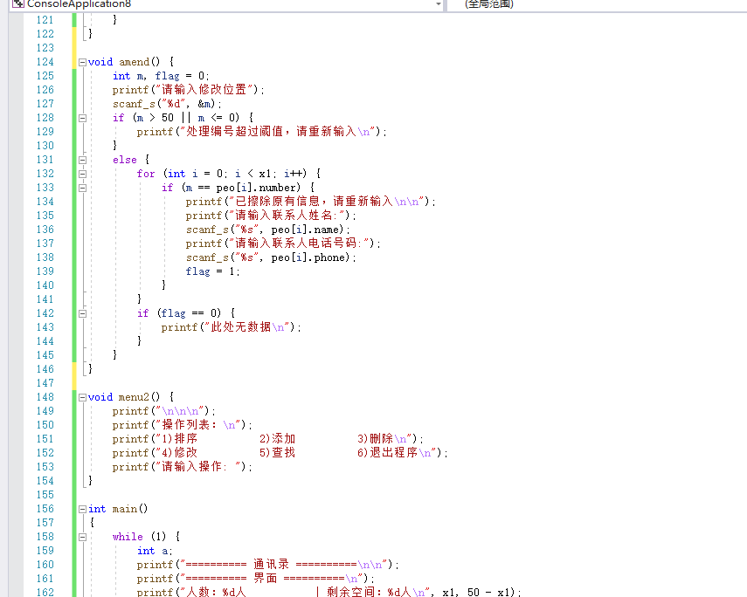Image resolution: width=747 pixels, height=597 pixels.
Task: Collapse the void menu2() function outline
Action: [x=82, y=397]
